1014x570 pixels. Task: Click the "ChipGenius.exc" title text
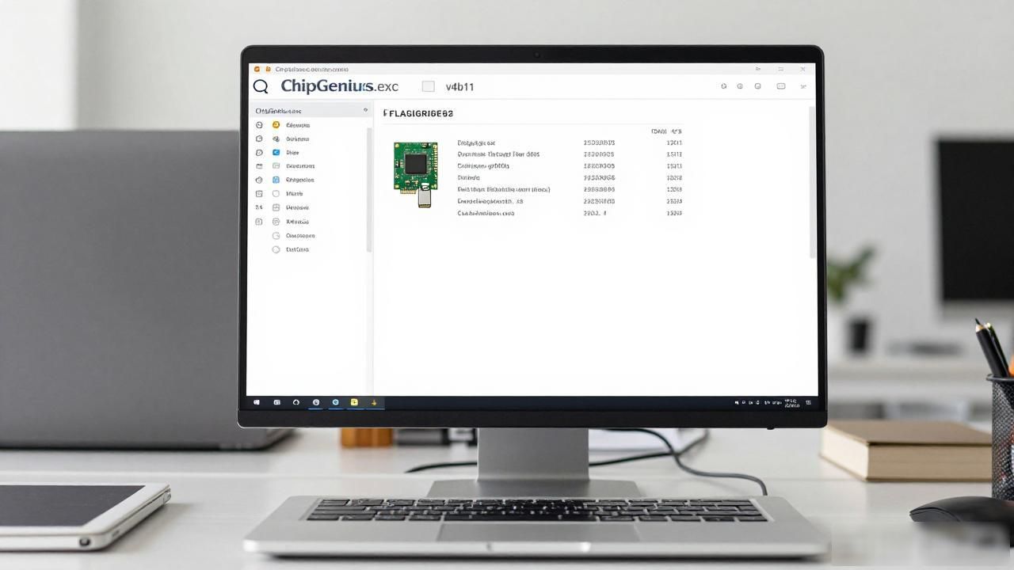pyautogui.click(x=340, y=86)
